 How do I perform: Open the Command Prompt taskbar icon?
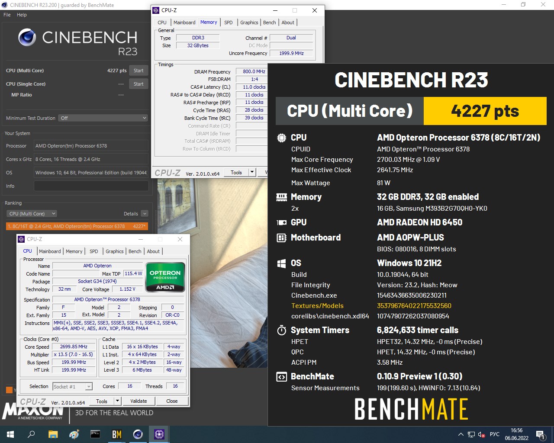pyautogui.click(x=95, y=434)
